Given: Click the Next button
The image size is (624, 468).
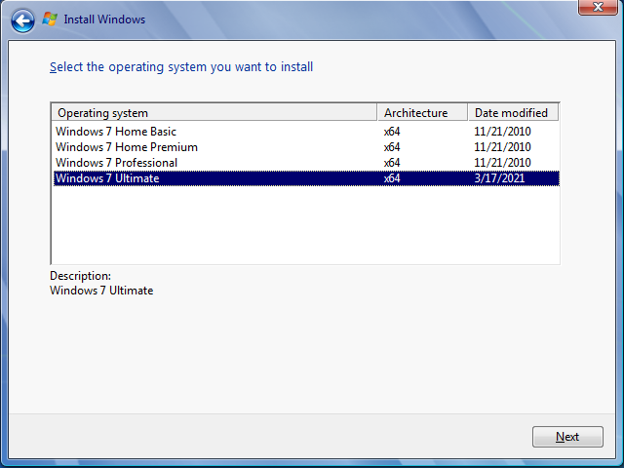Looking at the screenshot, I should click(x=567, y=437).
